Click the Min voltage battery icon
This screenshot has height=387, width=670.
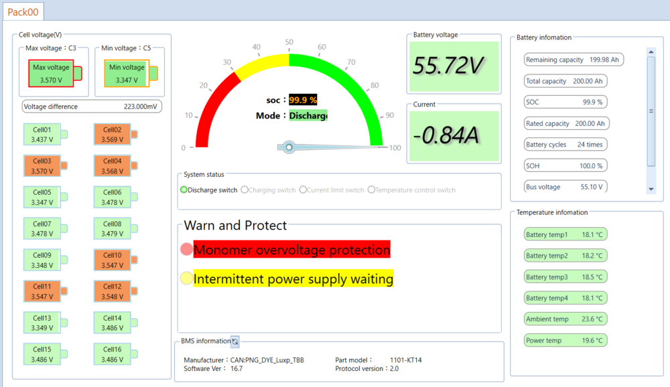[129, 73]
